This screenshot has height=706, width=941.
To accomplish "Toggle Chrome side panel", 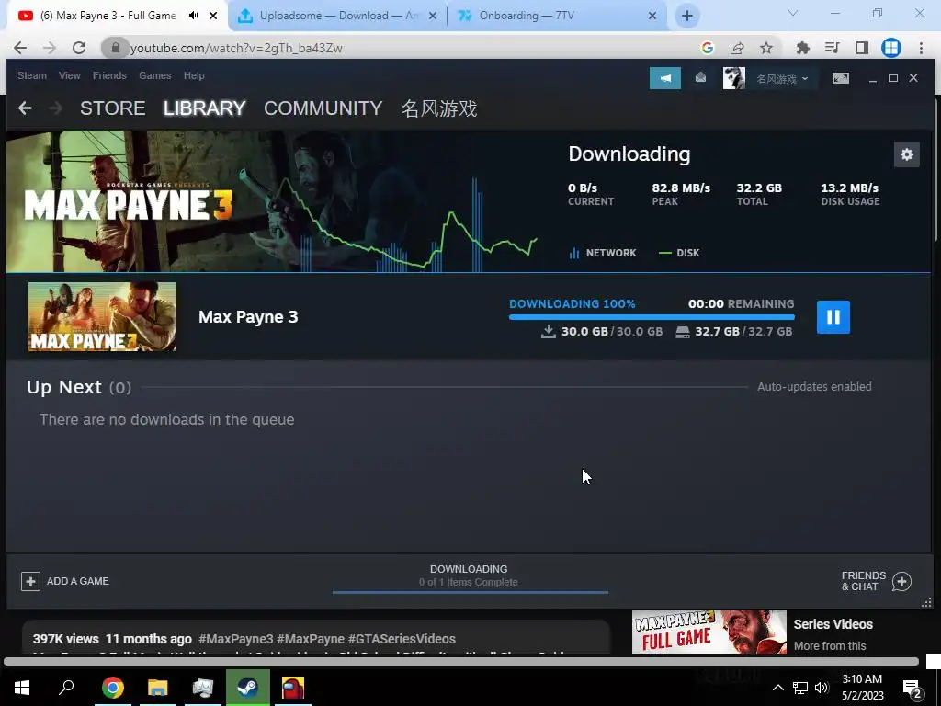I will pos(862,48).
